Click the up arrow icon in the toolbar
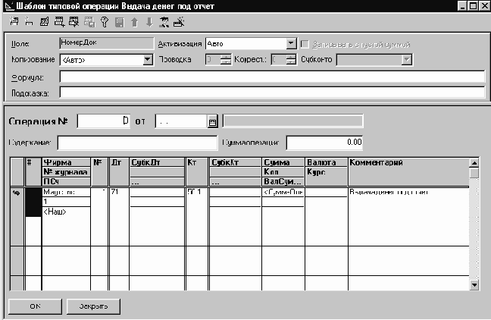Viewport: 491px width, 320px height. [134, 22]
